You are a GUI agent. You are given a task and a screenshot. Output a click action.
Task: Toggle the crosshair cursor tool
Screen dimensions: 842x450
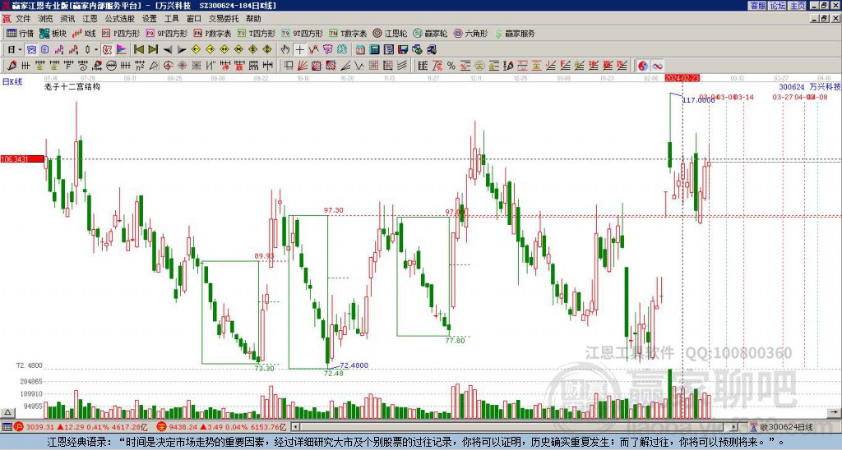(299, 50)
